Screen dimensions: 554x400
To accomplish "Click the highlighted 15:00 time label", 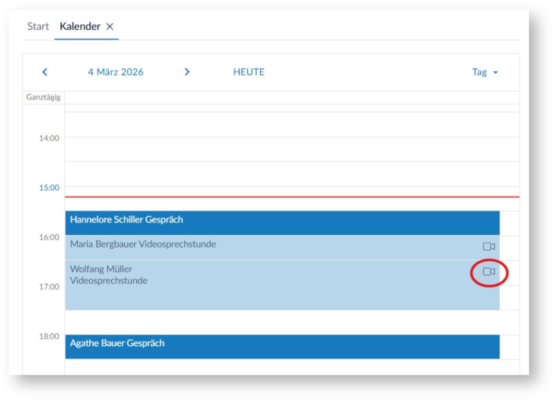I will pyautogui.click(x=49, y=188).
